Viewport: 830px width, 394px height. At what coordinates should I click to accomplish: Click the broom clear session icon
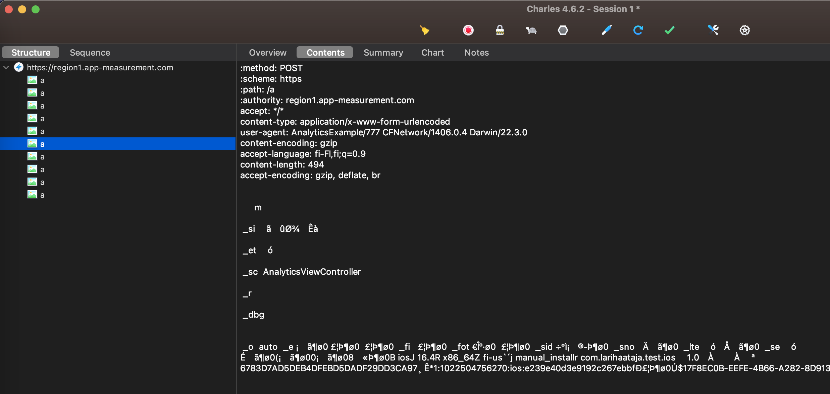coord(424,30)
